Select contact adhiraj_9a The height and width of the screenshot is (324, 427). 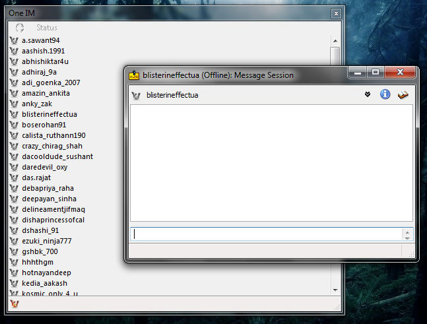coord(39,72)
